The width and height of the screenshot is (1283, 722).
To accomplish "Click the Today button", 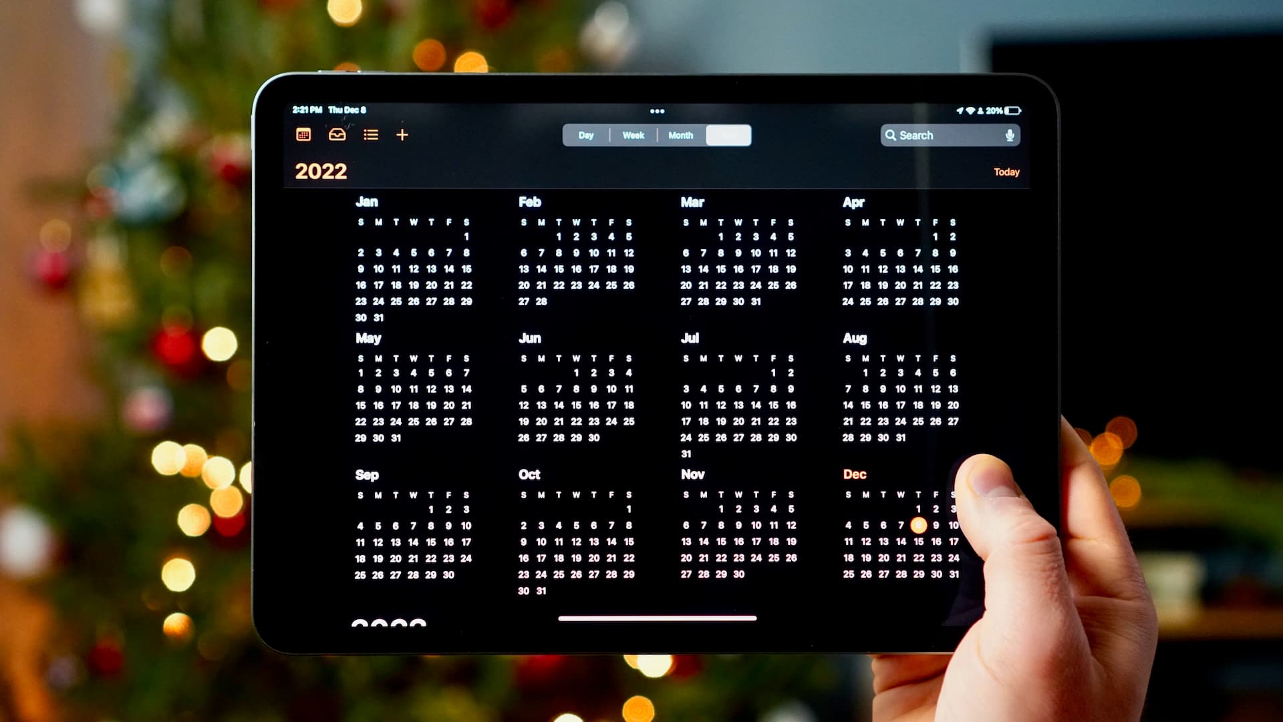I will (1004, 172).
